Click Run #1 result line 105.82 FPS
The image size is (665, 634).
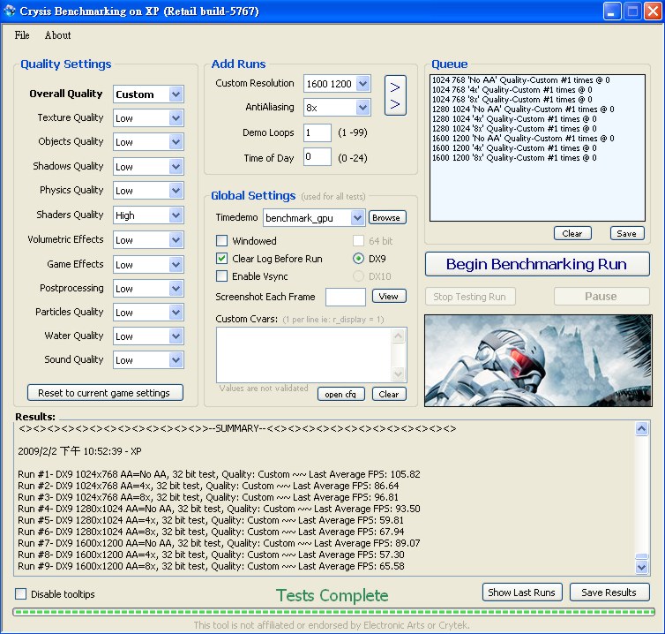click(219, 474)
